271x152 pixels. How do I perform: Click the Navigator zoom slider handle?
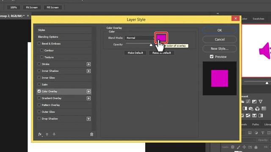267,83
